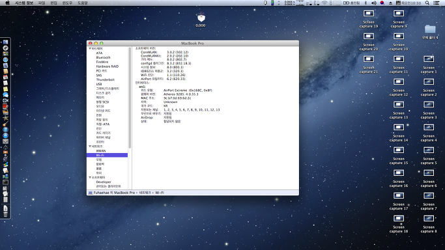
Task: Open the Korean flag input source menu
Action: point(382,3)
